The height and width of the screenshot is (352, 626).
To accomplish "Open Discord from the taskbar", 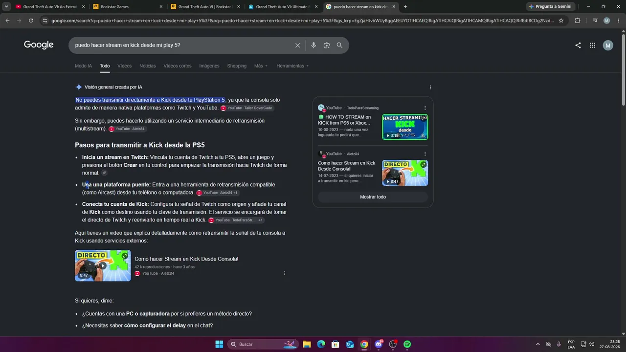I will point(379,344).
